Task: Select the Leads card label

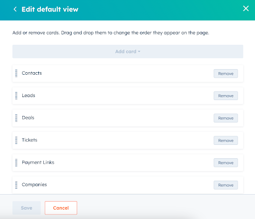Action: (x=28, y=96)
